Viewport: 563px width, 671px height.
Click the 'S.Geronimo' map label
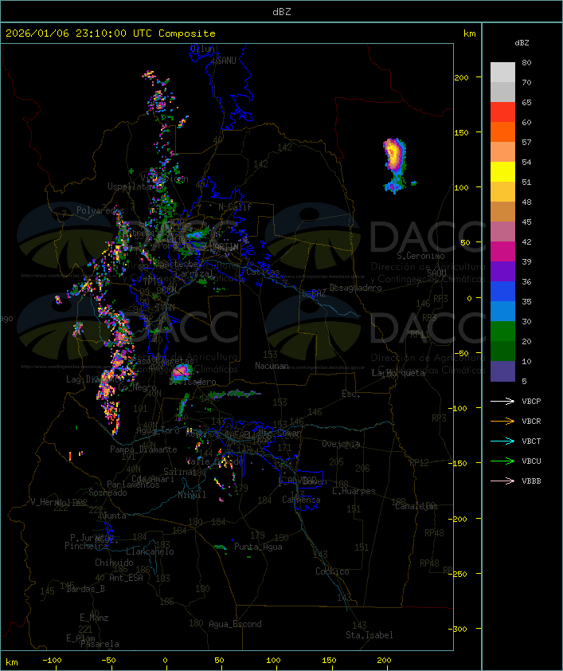coord(420,256)
